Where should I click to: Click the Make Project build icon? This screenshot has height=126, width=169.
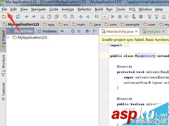tap(97, 17)
